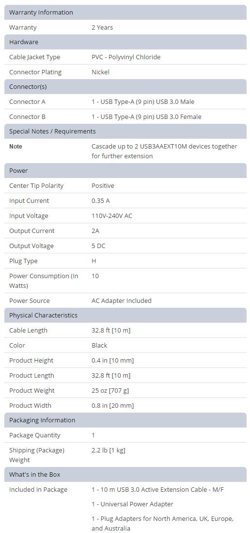The height and width of the screenshot is (533, 250).
Task: Click the Shipping (Package) Weight label
Action: (x=37, y=455)
